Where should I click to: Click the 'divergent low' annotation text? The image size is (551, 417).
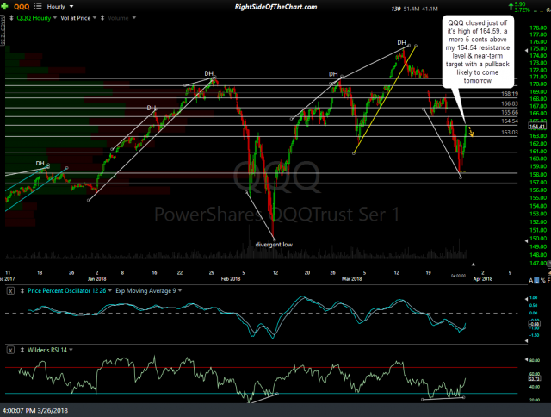[274, 245]
